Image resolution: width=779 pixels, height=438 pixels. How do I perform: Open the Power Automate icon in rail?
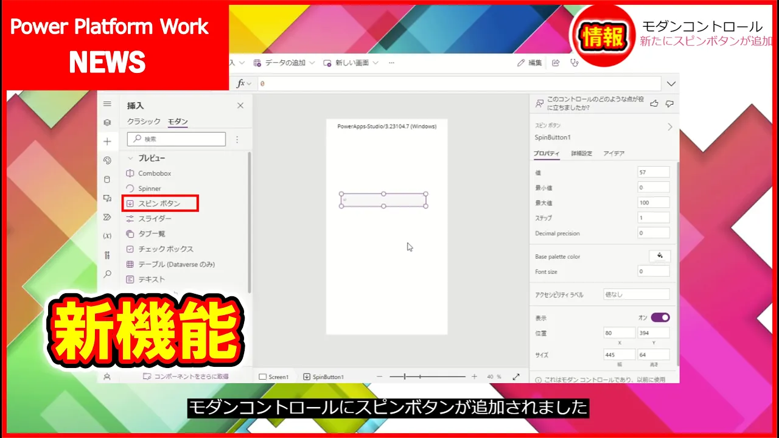click(107, 217)
